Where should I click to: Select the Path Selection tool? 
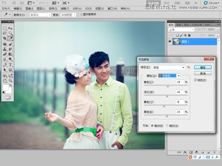pos(5,70)
